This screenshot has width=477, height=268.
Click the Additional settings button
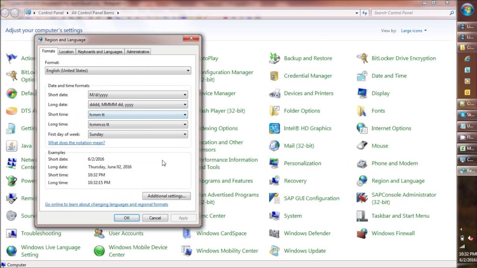pos(167,196)
